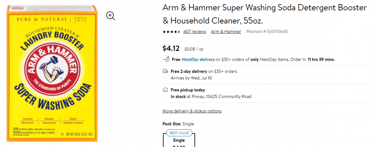Click the star rating icons
Viewport: 376px width, 147px height.
[171, 31]
